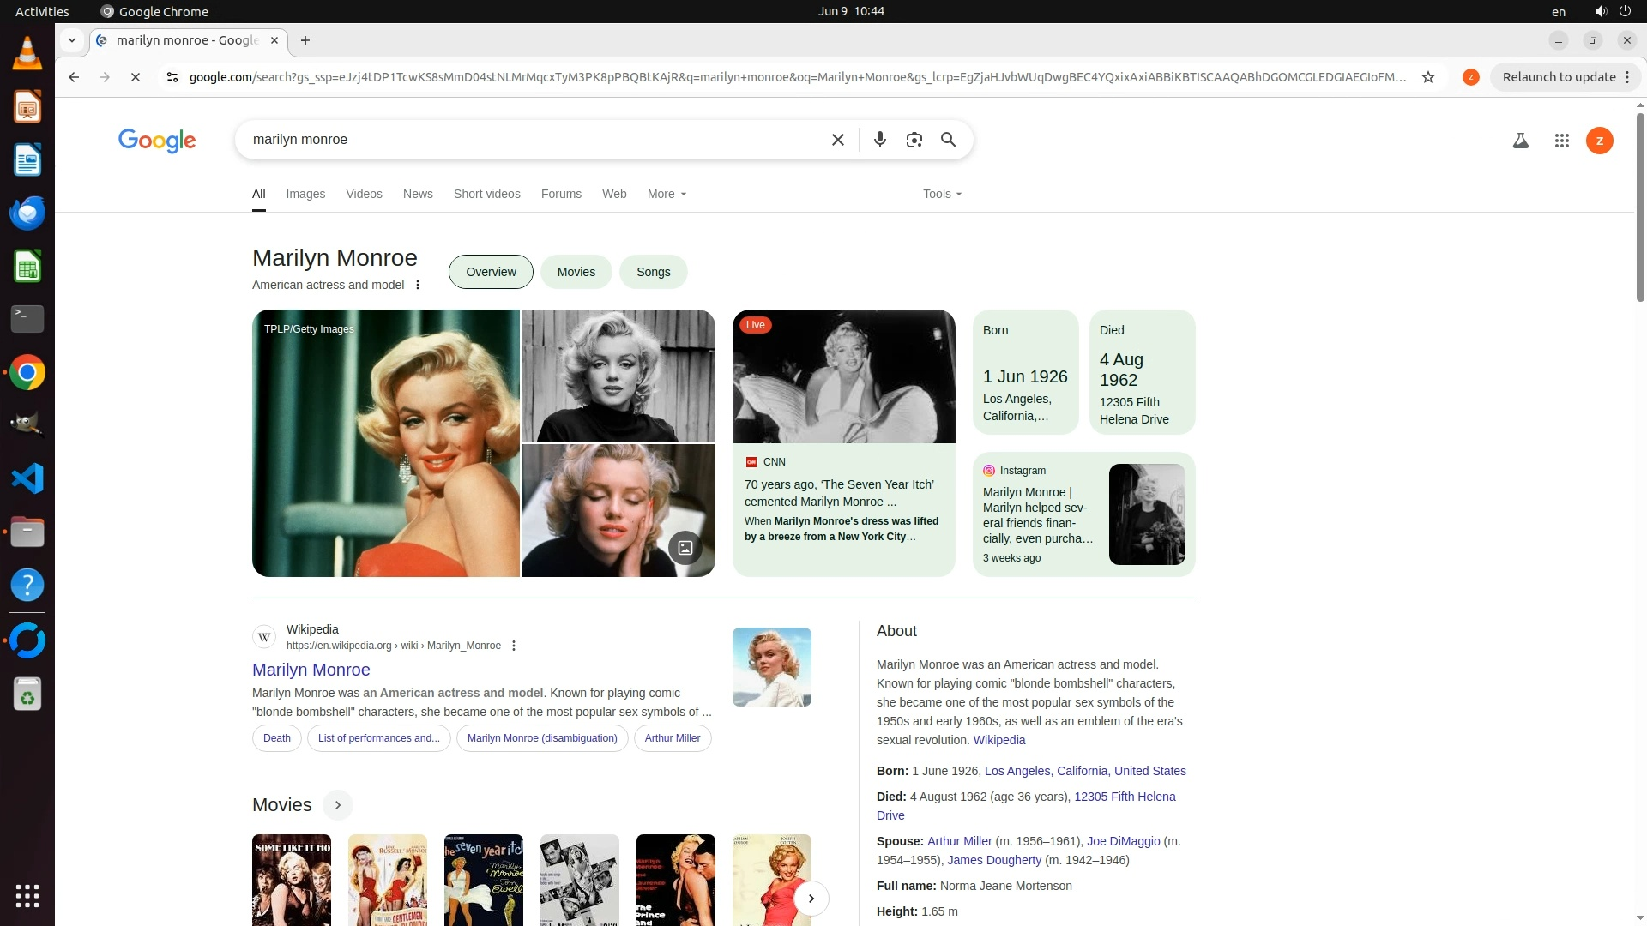Switch to the Images tab
This screenshot has width=1647, height=926.
pyautogui.click(x=305, y=194)
